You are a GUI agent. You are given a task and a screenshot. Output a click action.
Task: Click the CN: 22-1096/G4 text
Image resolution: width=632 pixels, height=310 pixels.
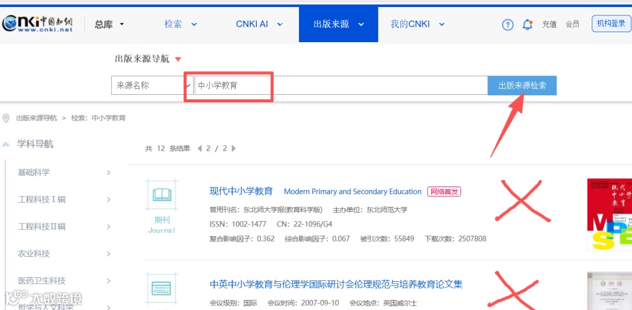(304, 224)
